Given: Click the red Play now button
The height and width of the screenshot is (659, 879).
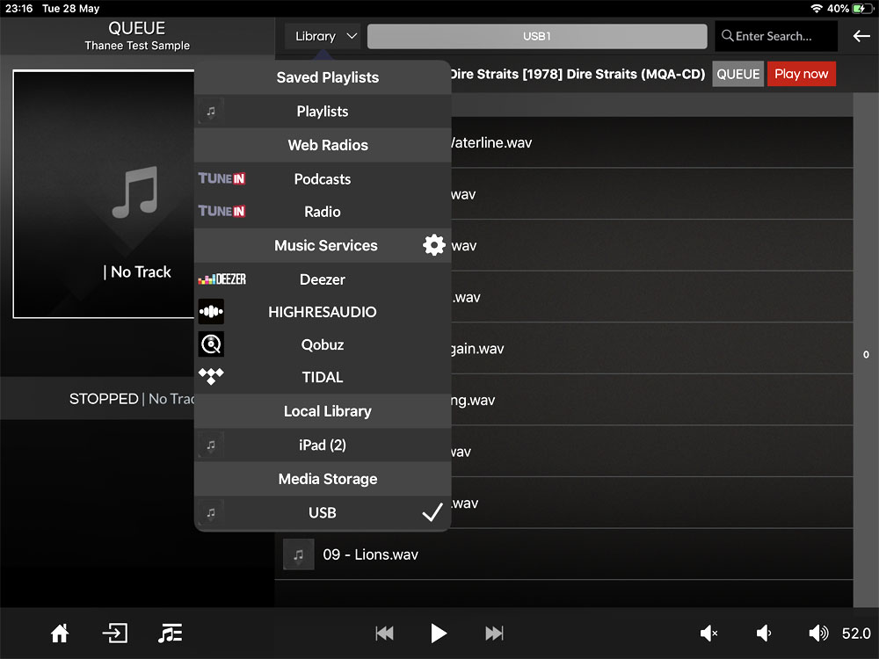Looking at the screenshot, I should 801,74.
